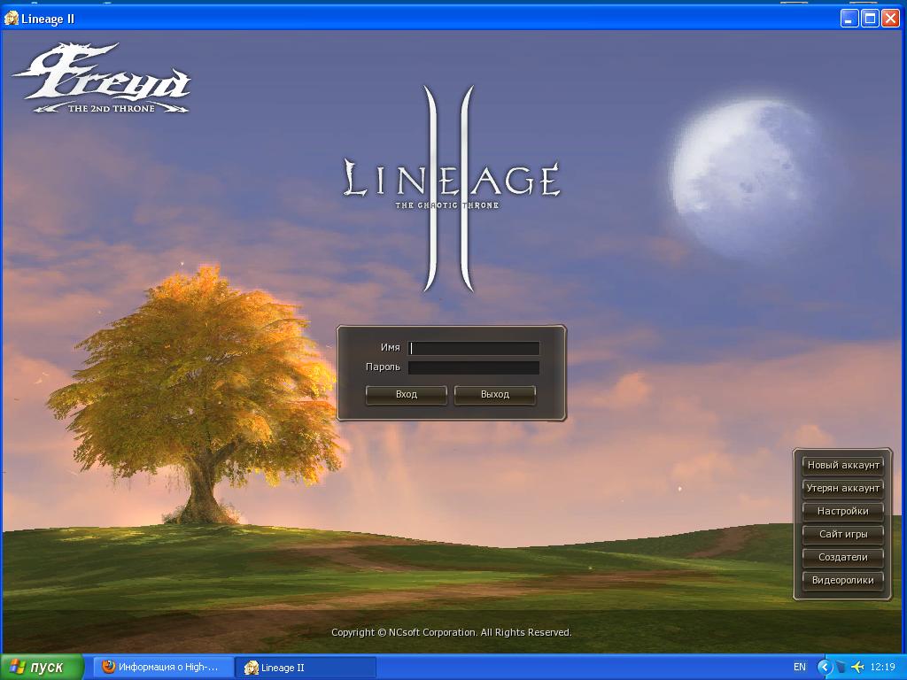This screenshot has height=680, width=907.
Task: Open the Новый аккаунт option
Action: click(x=843, y=465)
